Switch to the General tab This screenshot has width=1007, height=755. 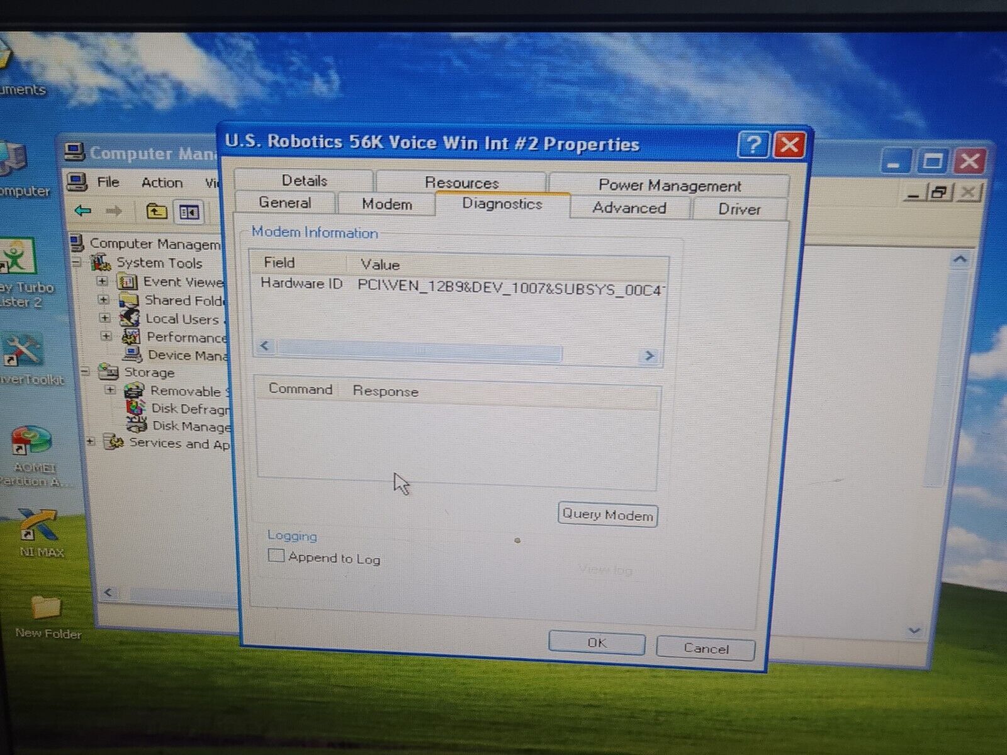pos(285,203)
